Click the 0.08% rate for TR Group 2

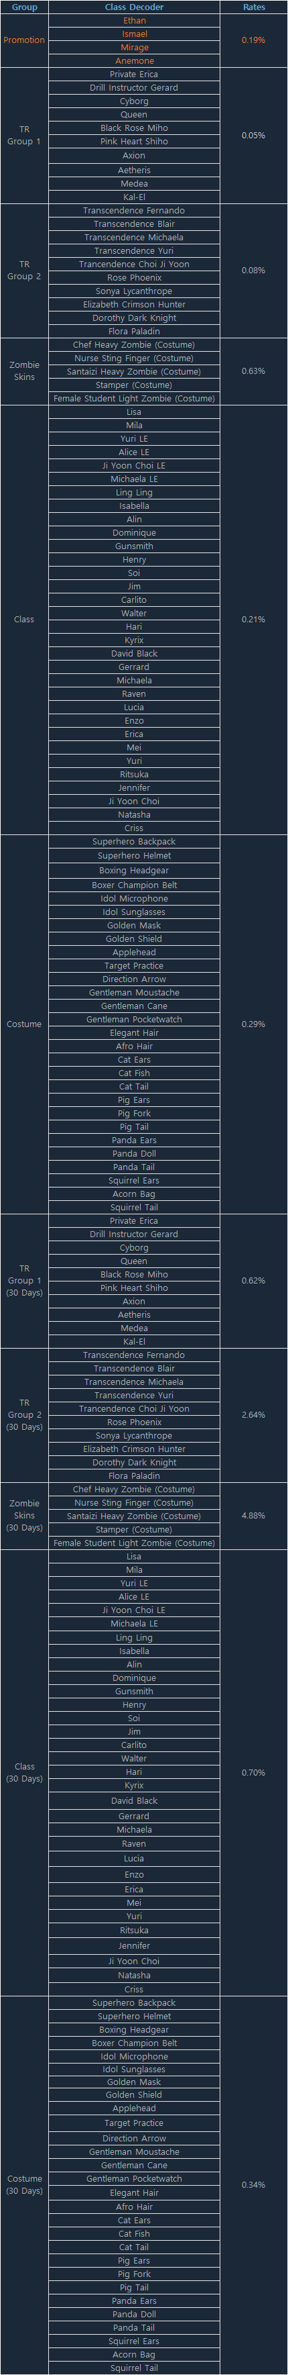tap(253, 270)
